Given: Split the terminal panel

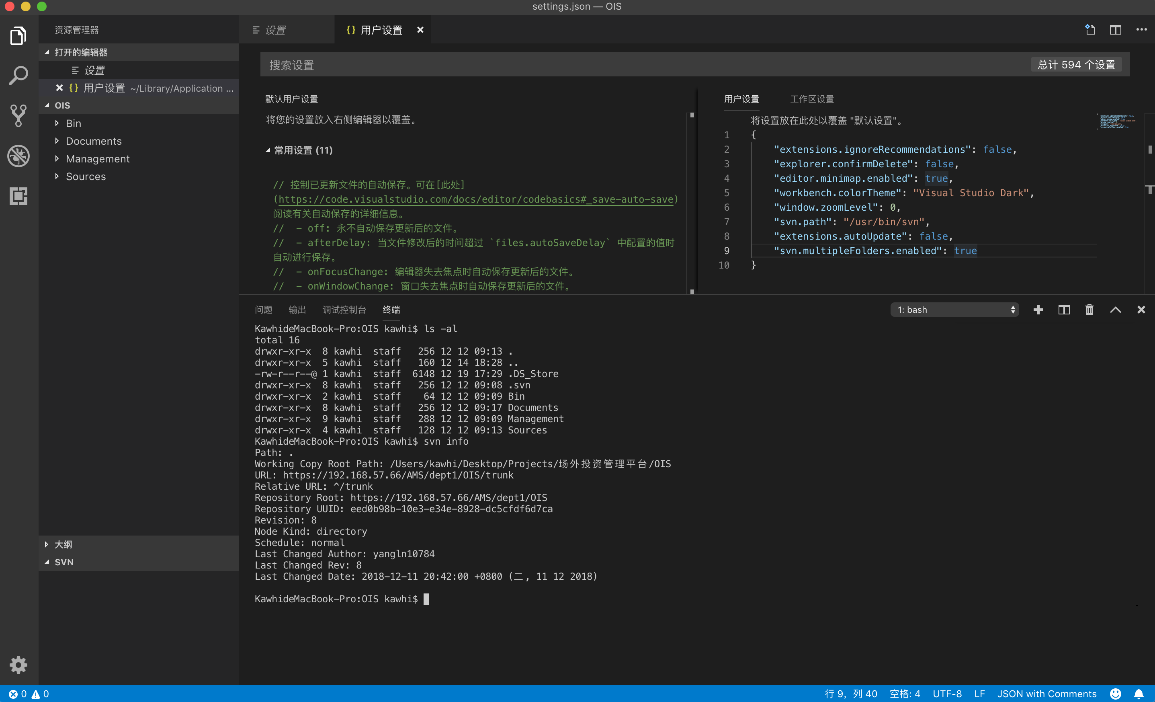Looking at the screenshot, I should coord(1064,310).
